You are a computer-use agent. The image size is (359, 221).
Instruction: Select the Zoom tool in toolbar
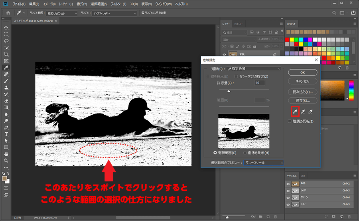[x=6, y=160]
